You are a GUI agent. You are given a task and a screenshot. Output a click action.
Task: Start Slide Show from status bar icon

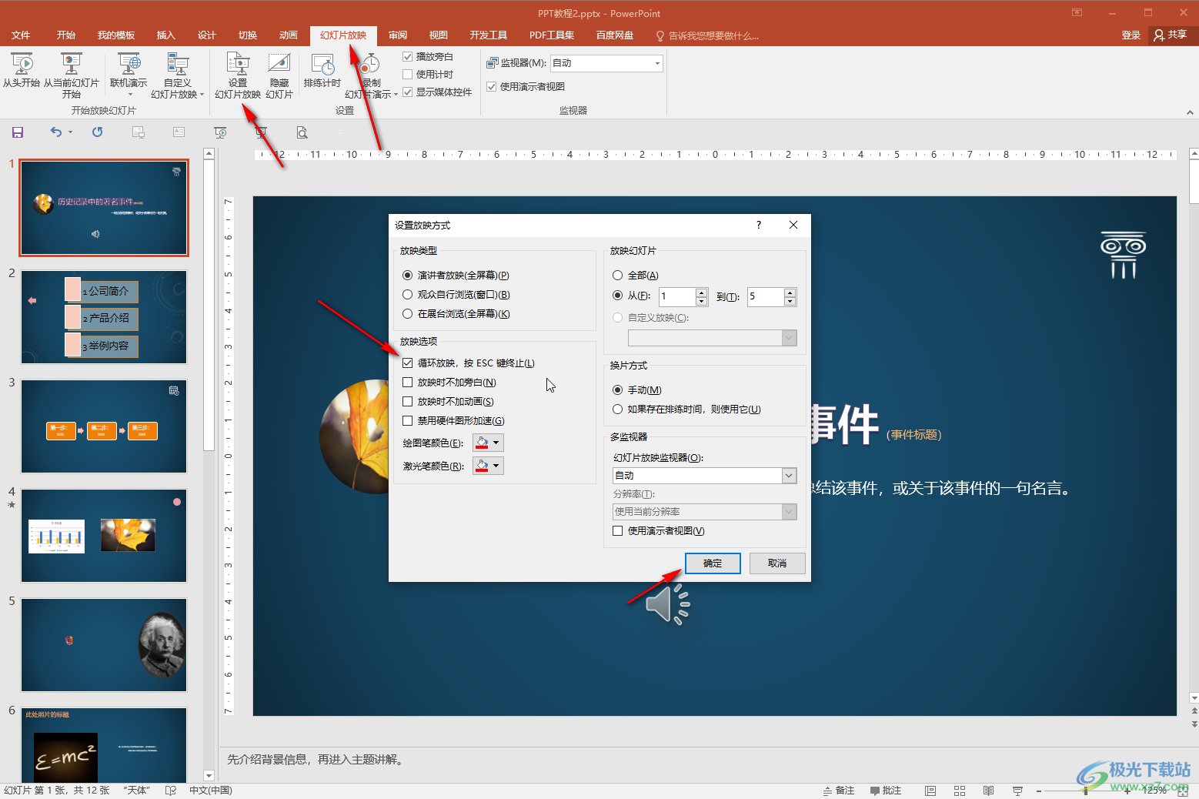1017,791
